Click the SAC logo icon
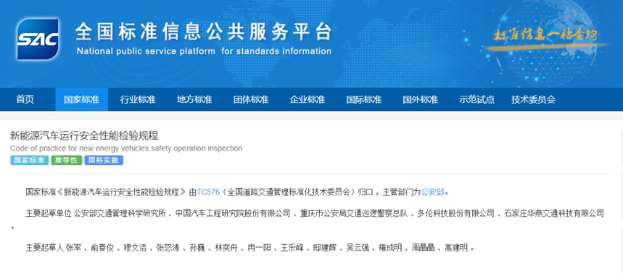This screenshot has height=273, width=623. 38,39
